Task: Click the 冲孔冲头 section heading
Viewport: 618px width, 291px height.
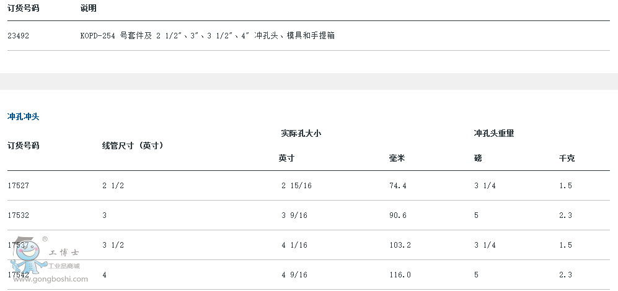Action: click(x=24, y=116)
